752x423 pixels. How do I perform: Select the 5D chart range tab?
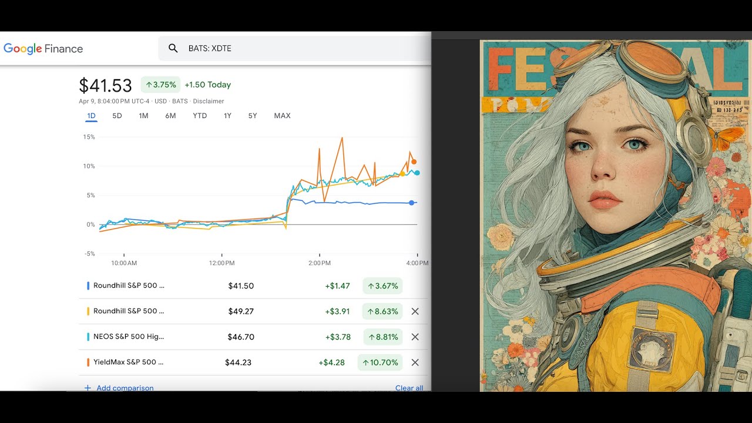click(117, 116)
